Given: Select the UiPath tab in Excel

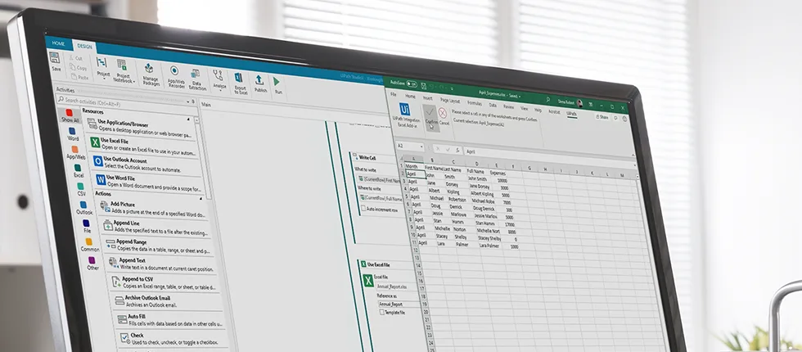Looking at the screenshot, I should click(571, 114).
